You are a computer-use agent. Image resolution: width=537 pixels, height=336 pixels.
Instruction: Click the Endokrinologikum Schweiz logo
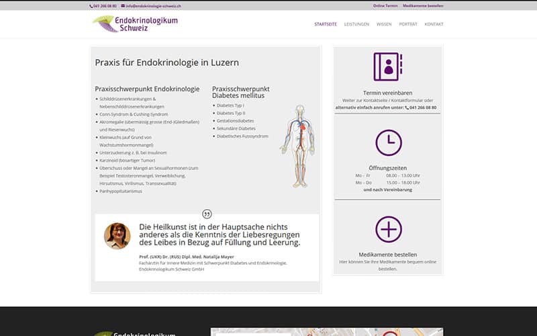coord(136,24)
